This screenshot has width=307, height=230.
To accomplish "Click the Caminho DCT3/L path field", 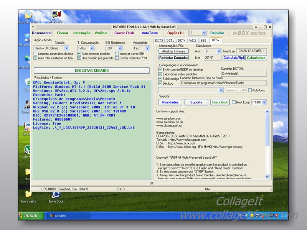I will pyautogui.click(x=244, y=74).
